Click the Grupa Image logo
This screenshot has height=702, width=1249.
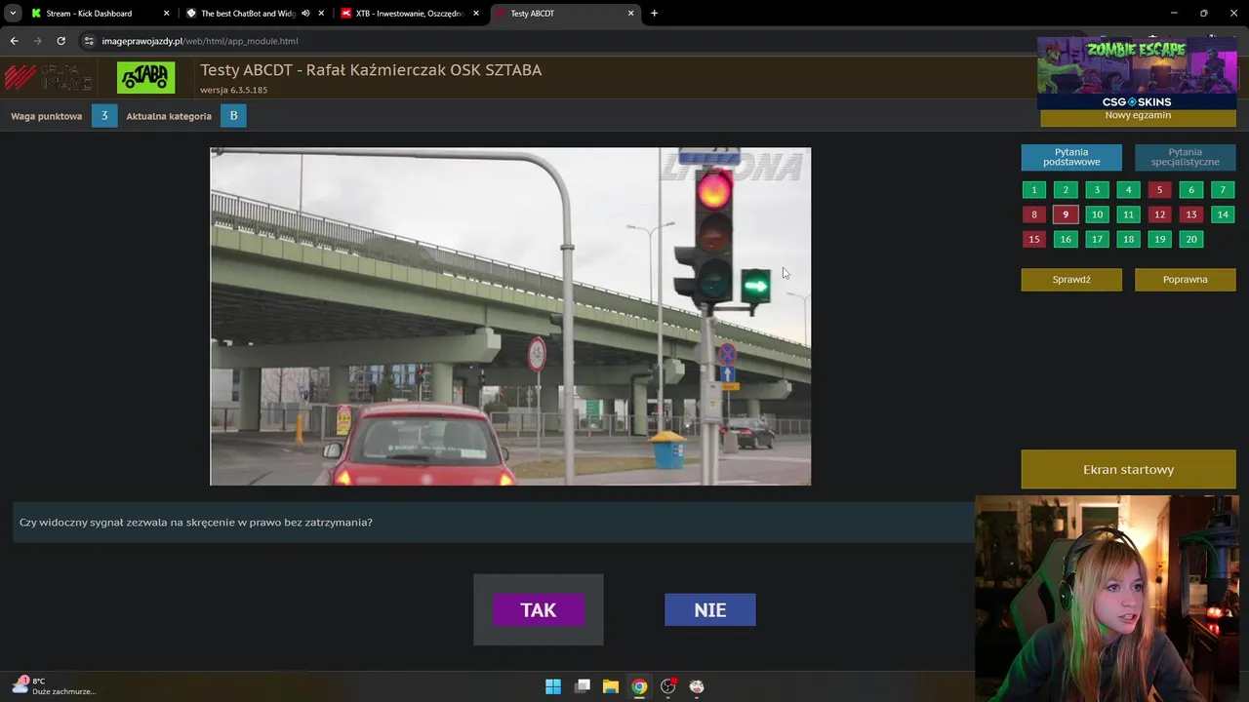click(49, 78)
